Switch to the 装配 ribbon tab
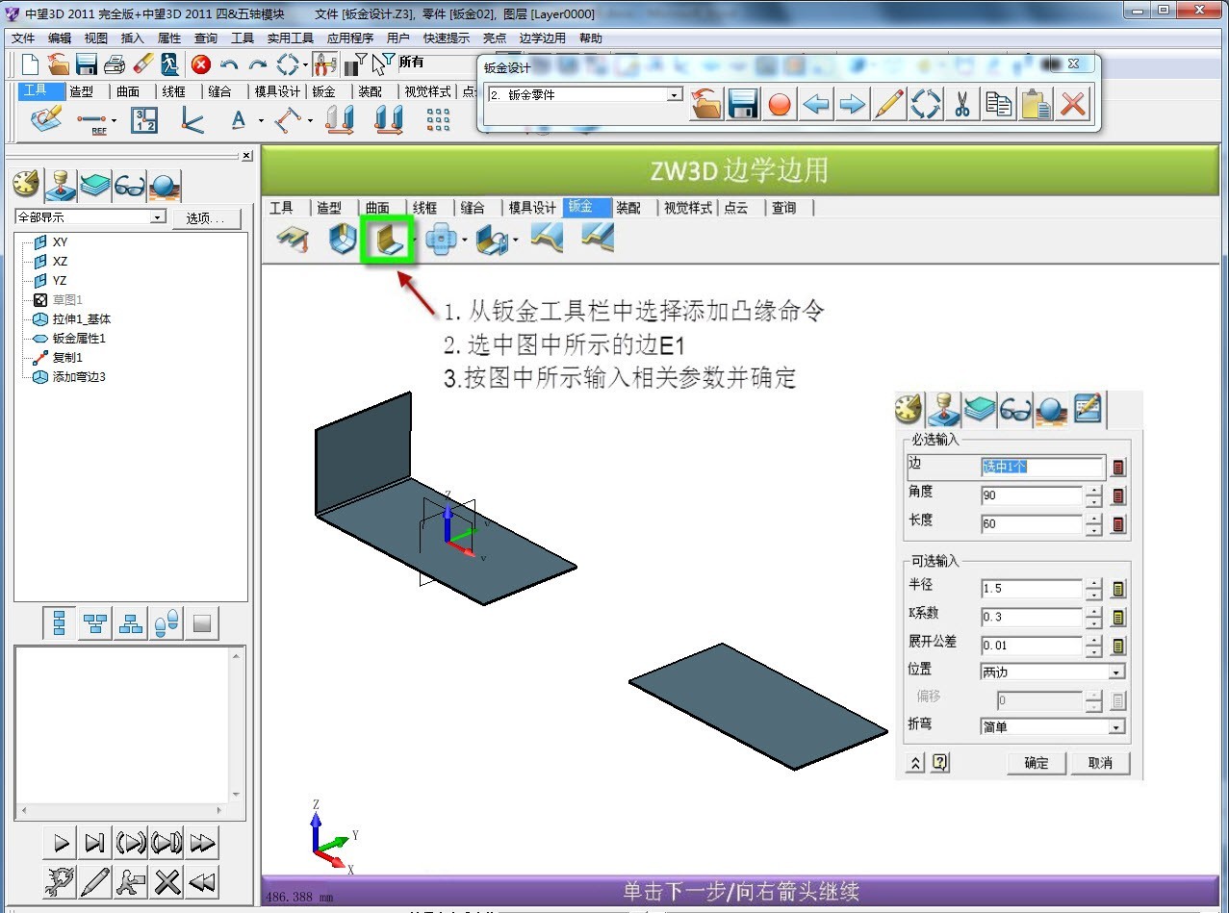 (x=371, y=91)
